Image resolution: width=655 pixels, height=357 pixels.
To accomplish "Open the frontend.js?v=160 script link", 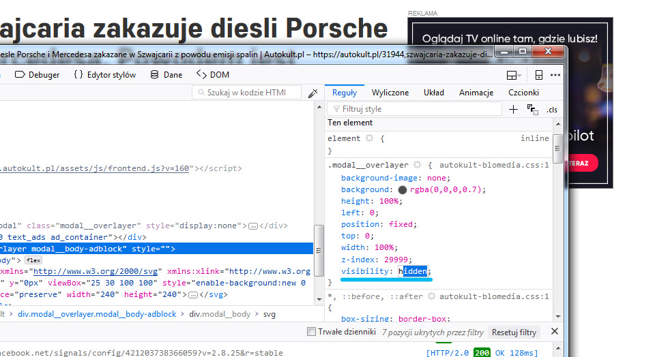I will (94, 168).
